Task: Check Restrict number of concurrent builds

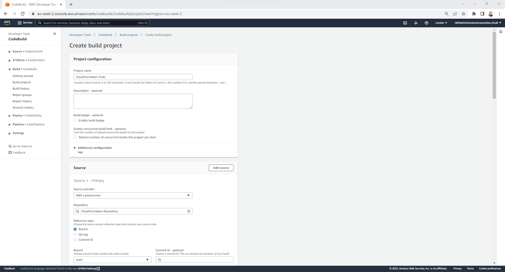Action: point(75,137)
